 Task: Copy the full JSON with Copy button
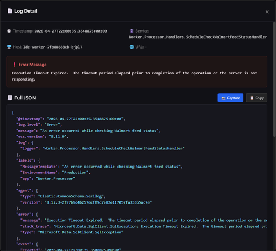(x=257, y=98)
